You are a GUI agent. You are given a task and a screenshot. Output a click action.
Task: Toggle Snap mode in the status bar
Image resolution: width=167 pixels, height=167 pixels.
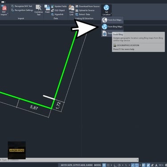(108, 165)
